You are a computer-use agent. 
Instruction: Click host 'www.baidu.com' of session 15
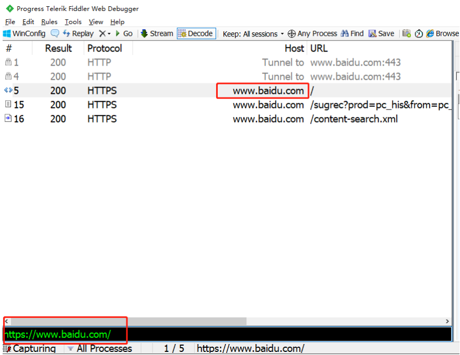coord(268,105)
